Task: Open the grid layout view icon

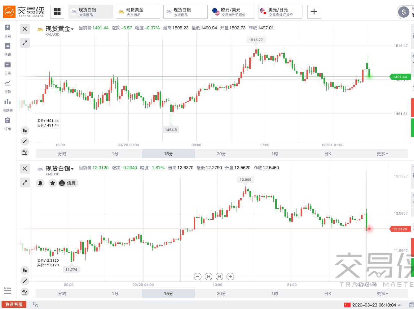Action: 57,12
